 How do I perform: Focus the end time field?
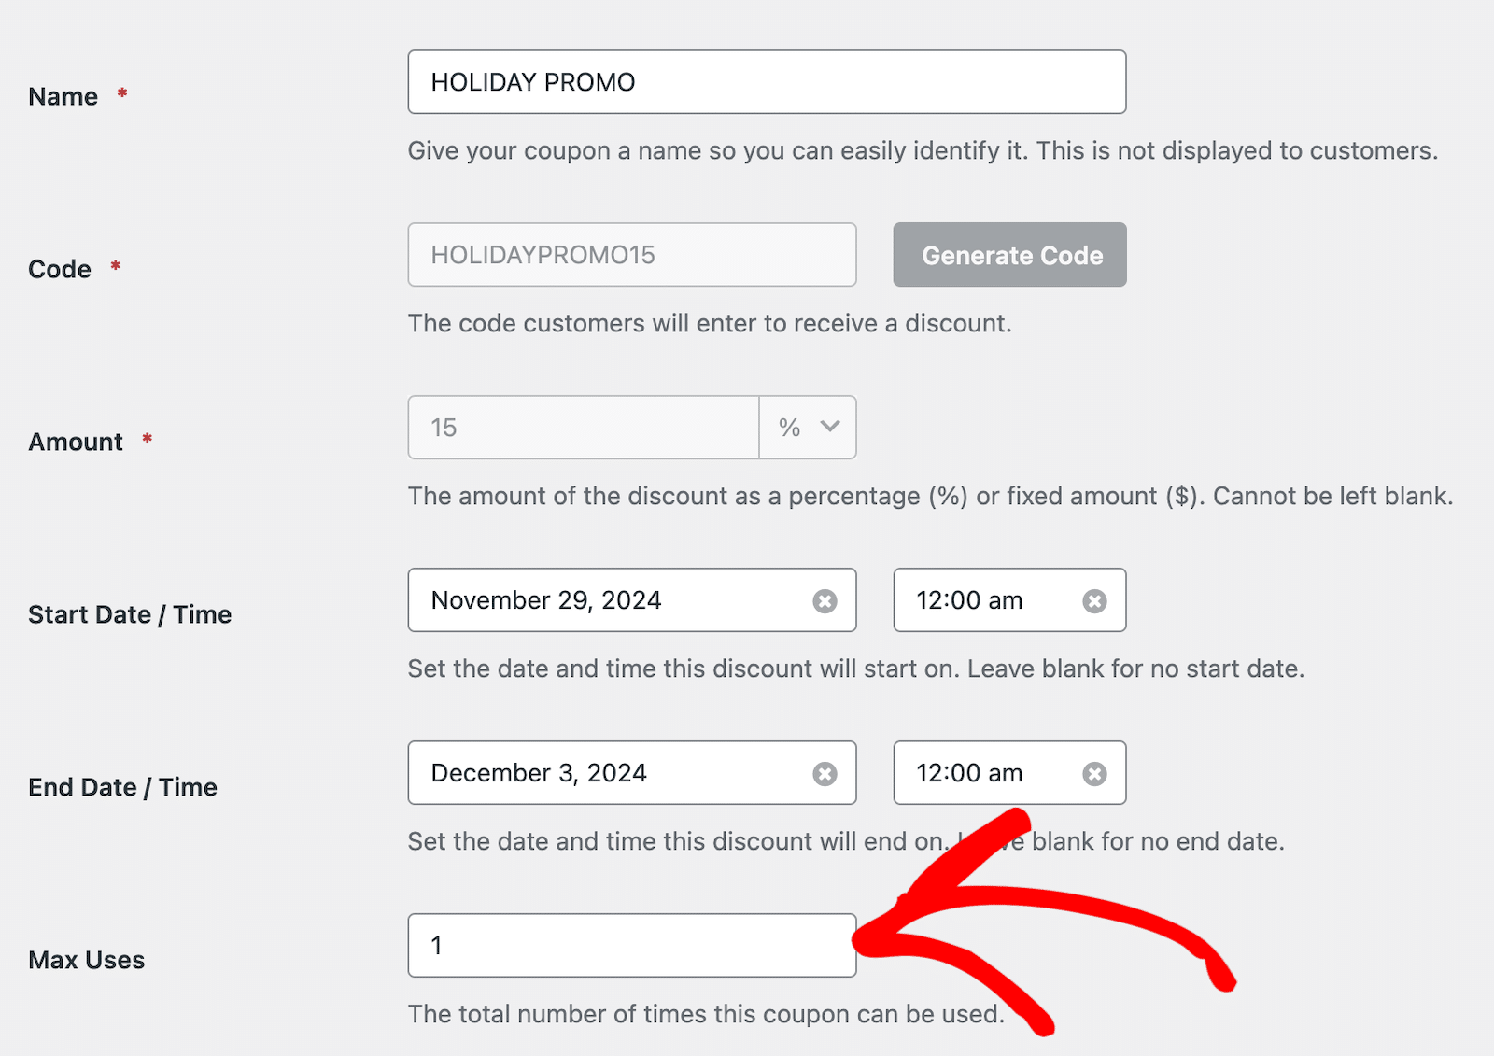980,773
